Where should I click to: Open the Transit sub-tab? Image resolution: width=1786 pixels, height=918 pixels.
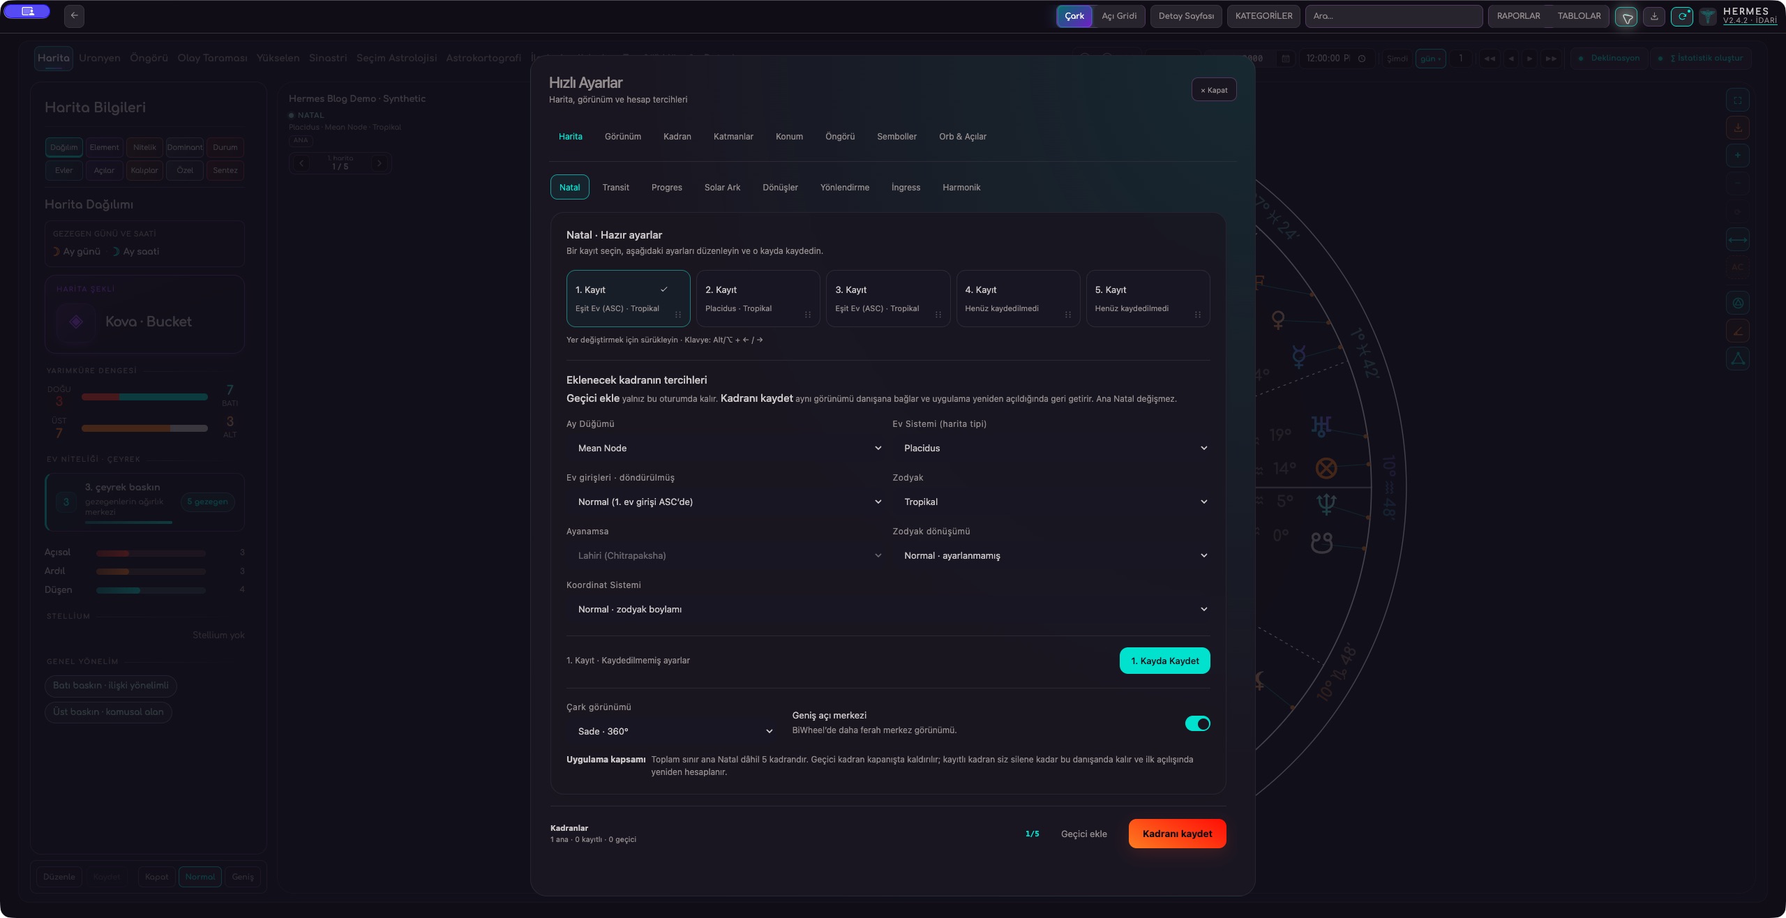pyautogui.click(x=615, y=187)
